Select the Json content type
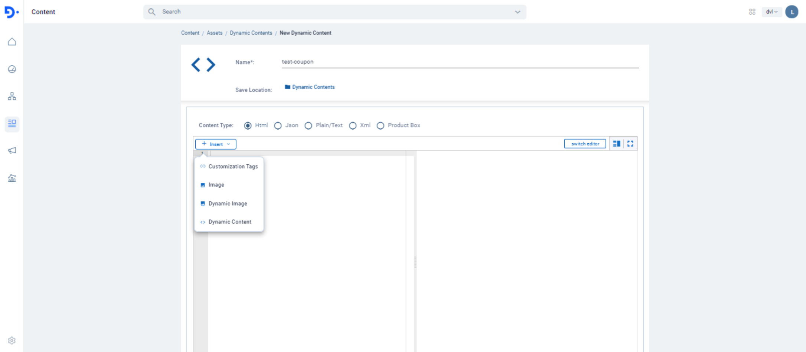 click(x=278, y=126)
